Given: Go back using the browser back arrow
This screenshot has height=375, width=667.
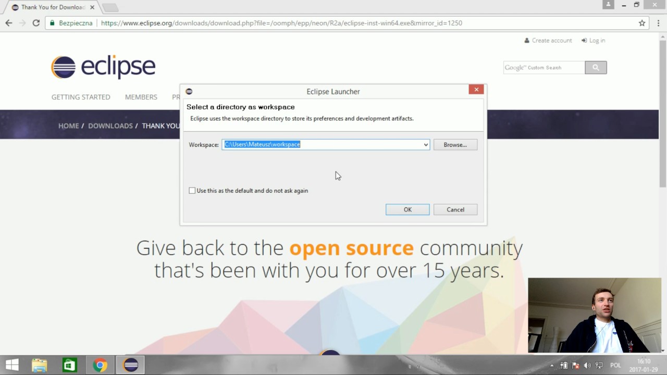Looking at the screenshot, I should [x=9, y=23].
